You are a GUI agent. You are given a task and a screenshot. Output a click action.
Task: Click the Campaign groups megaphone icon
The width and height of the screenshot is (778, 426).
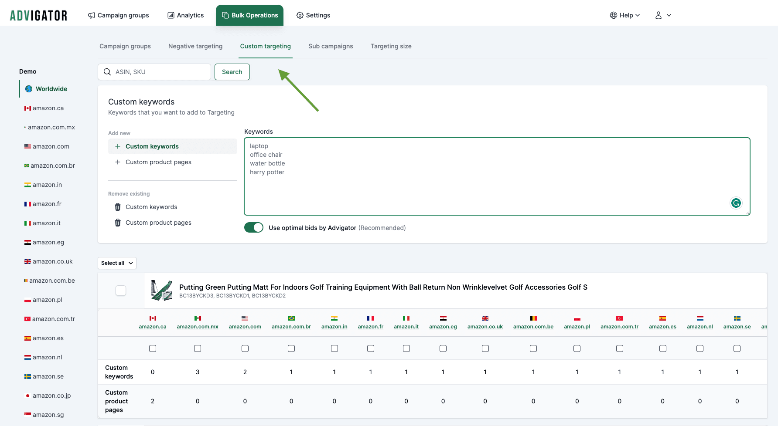click(x=92, y=15)
